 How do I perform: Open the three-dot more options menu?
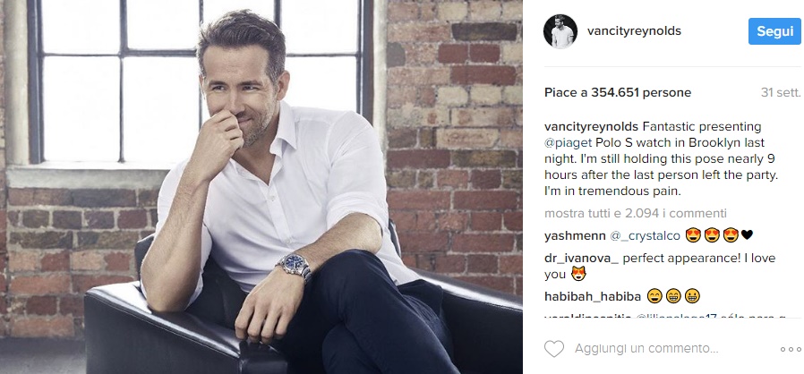tap(791, 350)
